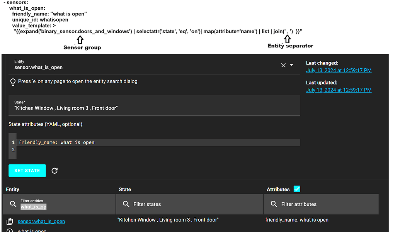
Task: Click the magnifier icon in Filter attributes
Action: (x=274, y=204)
